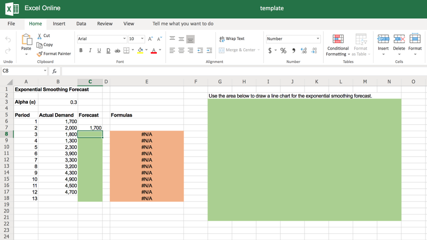Toggle italic formatting
The height and width of the screenshot is (240, 427).
(90, 50)
